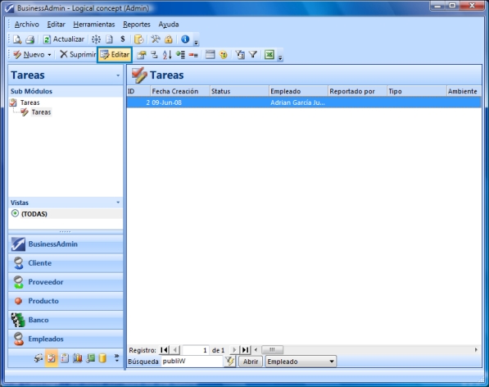Click the horizontal scrollbar thumb
The width and height of the screenshot is (489, 387).
(272, 350)
